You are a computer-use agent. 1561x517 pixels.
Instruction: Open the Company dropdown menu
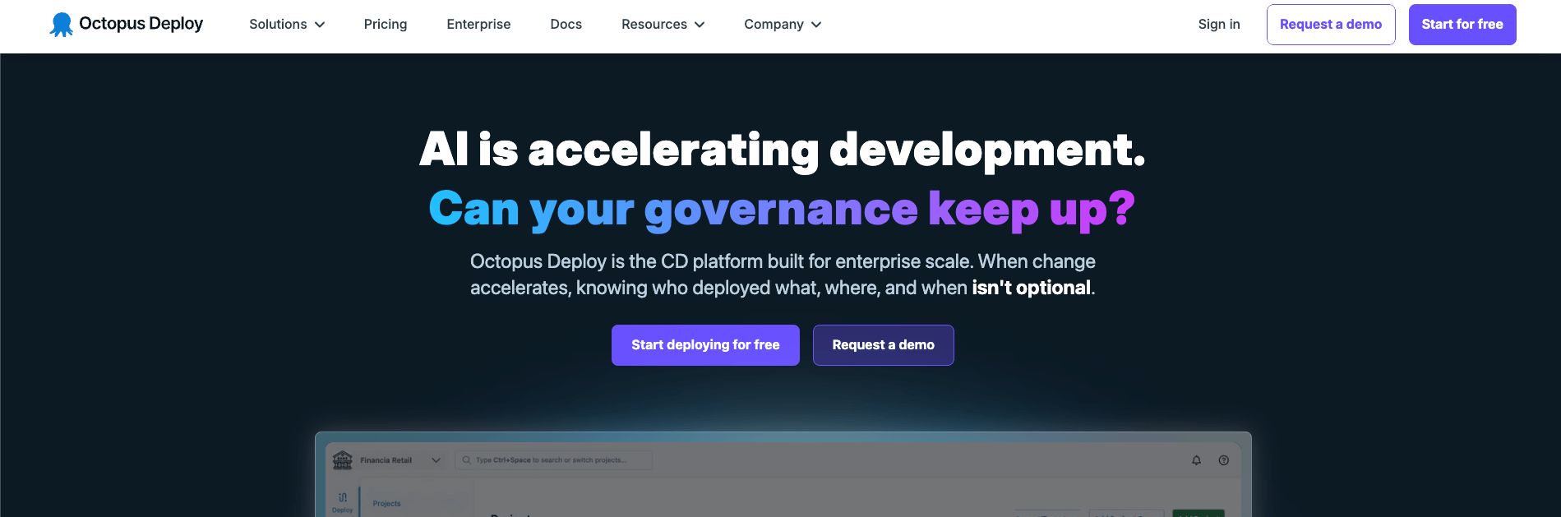783,25
